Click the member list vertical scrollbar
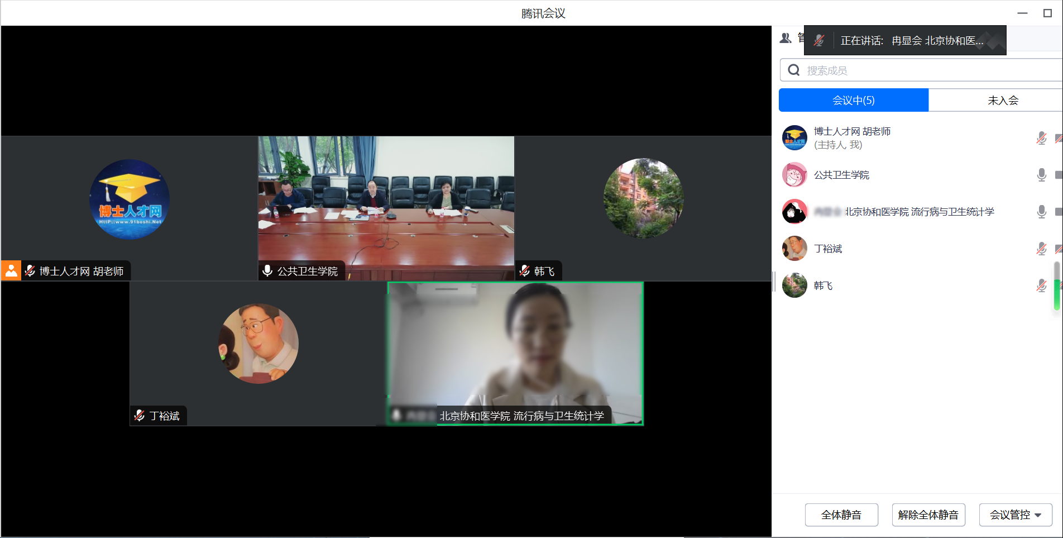 point(1056,285)
